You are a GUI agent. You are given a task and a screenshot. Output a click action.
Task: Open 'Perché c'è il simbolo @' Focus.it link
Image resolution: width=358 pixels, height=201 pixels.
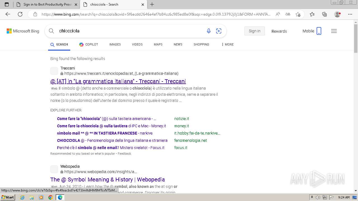(111, 148)
